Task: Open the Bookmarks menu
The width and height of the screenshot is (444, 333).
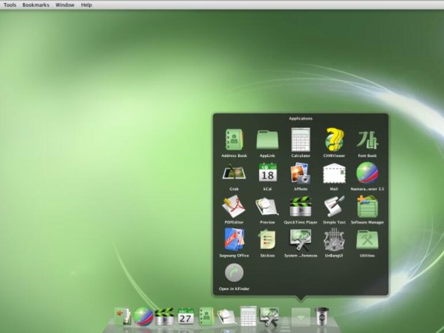Action: (x=36, y=5)
